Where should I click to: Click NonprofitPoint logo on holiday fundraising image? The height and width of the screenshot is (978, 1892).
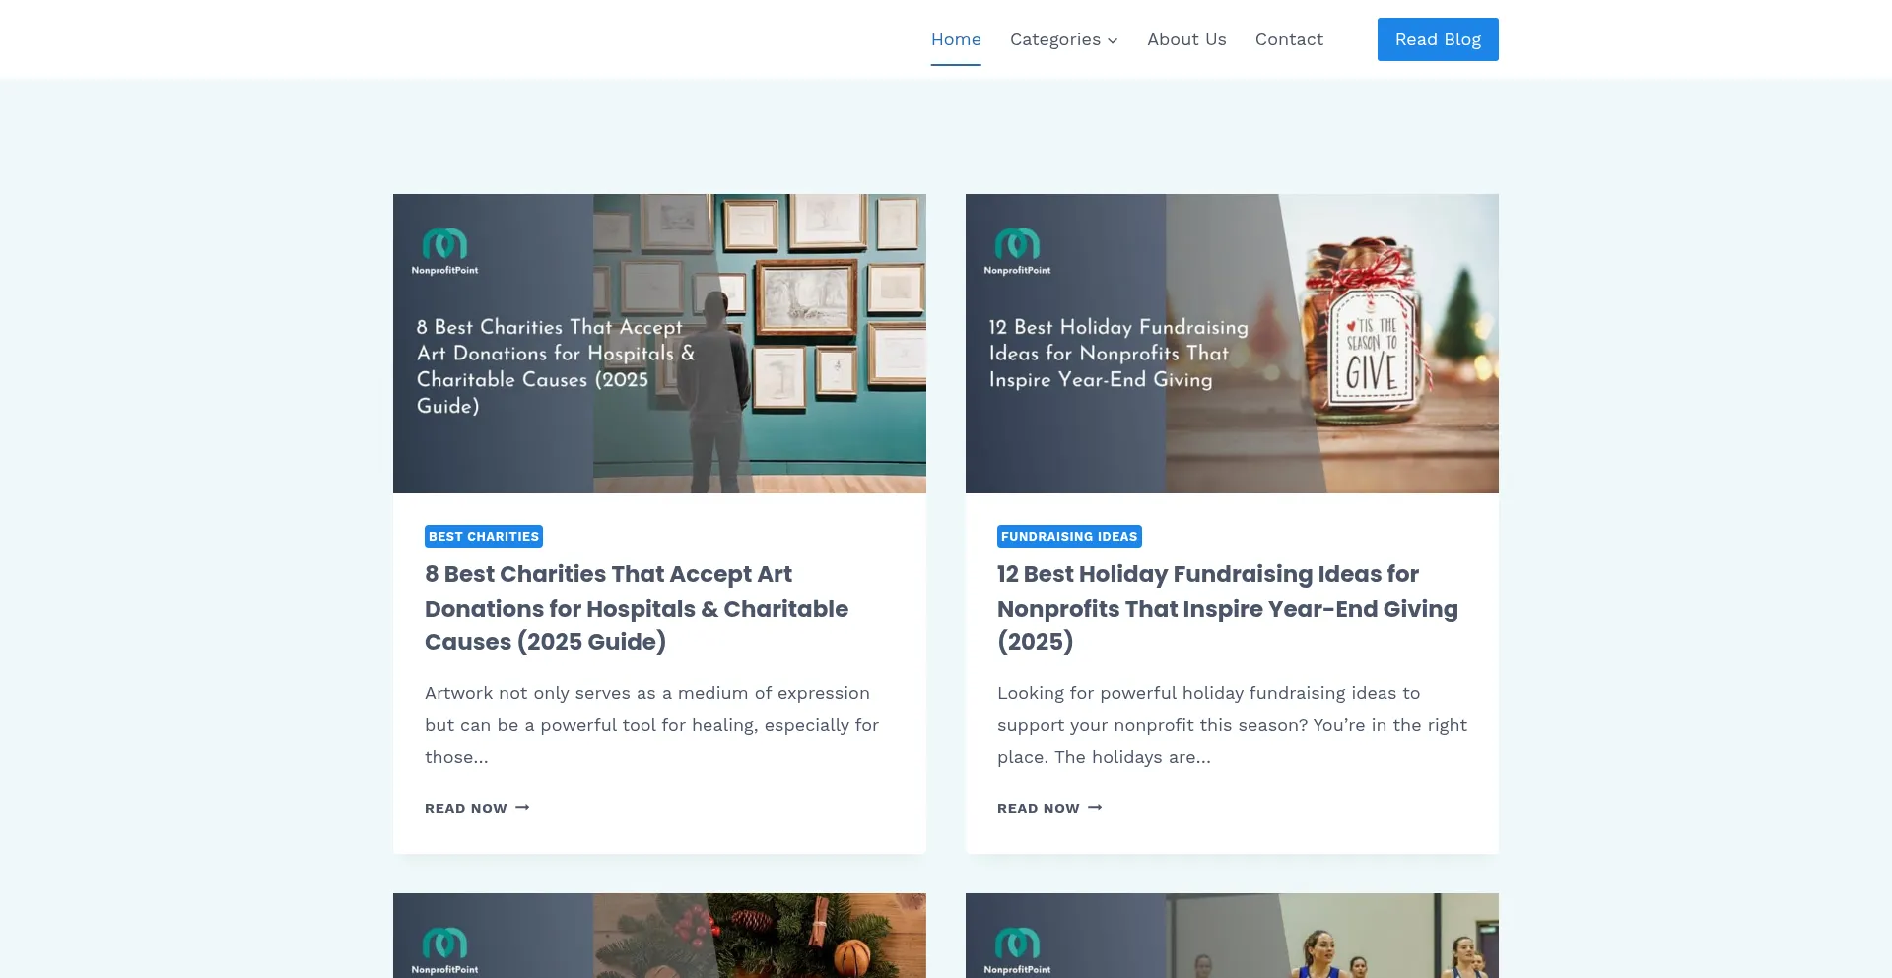tap(1017, 251)
